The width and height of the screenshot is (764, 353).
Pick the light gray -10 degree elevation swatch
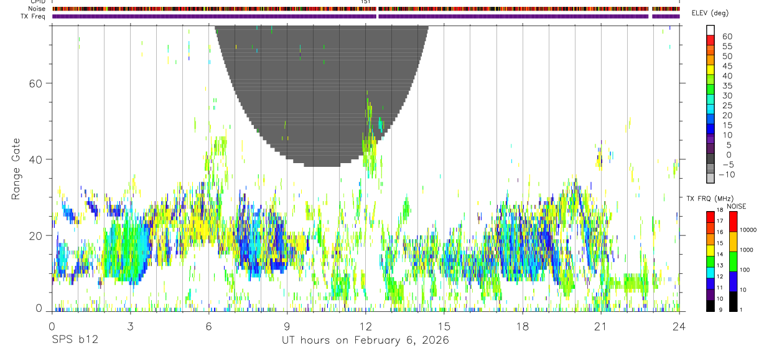(x=710, y=179)
